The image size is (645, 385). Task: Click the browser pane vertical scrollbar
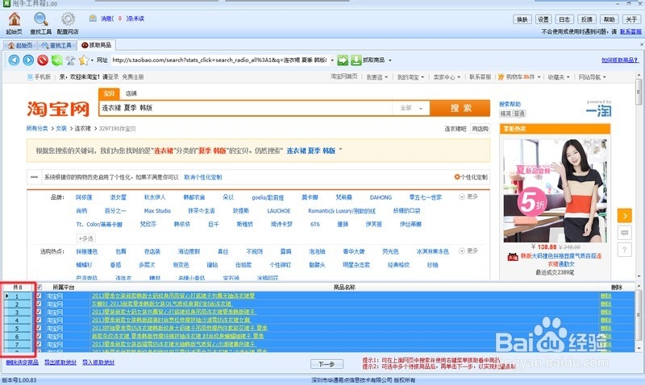pyautogui.click(x=639, y=176)
